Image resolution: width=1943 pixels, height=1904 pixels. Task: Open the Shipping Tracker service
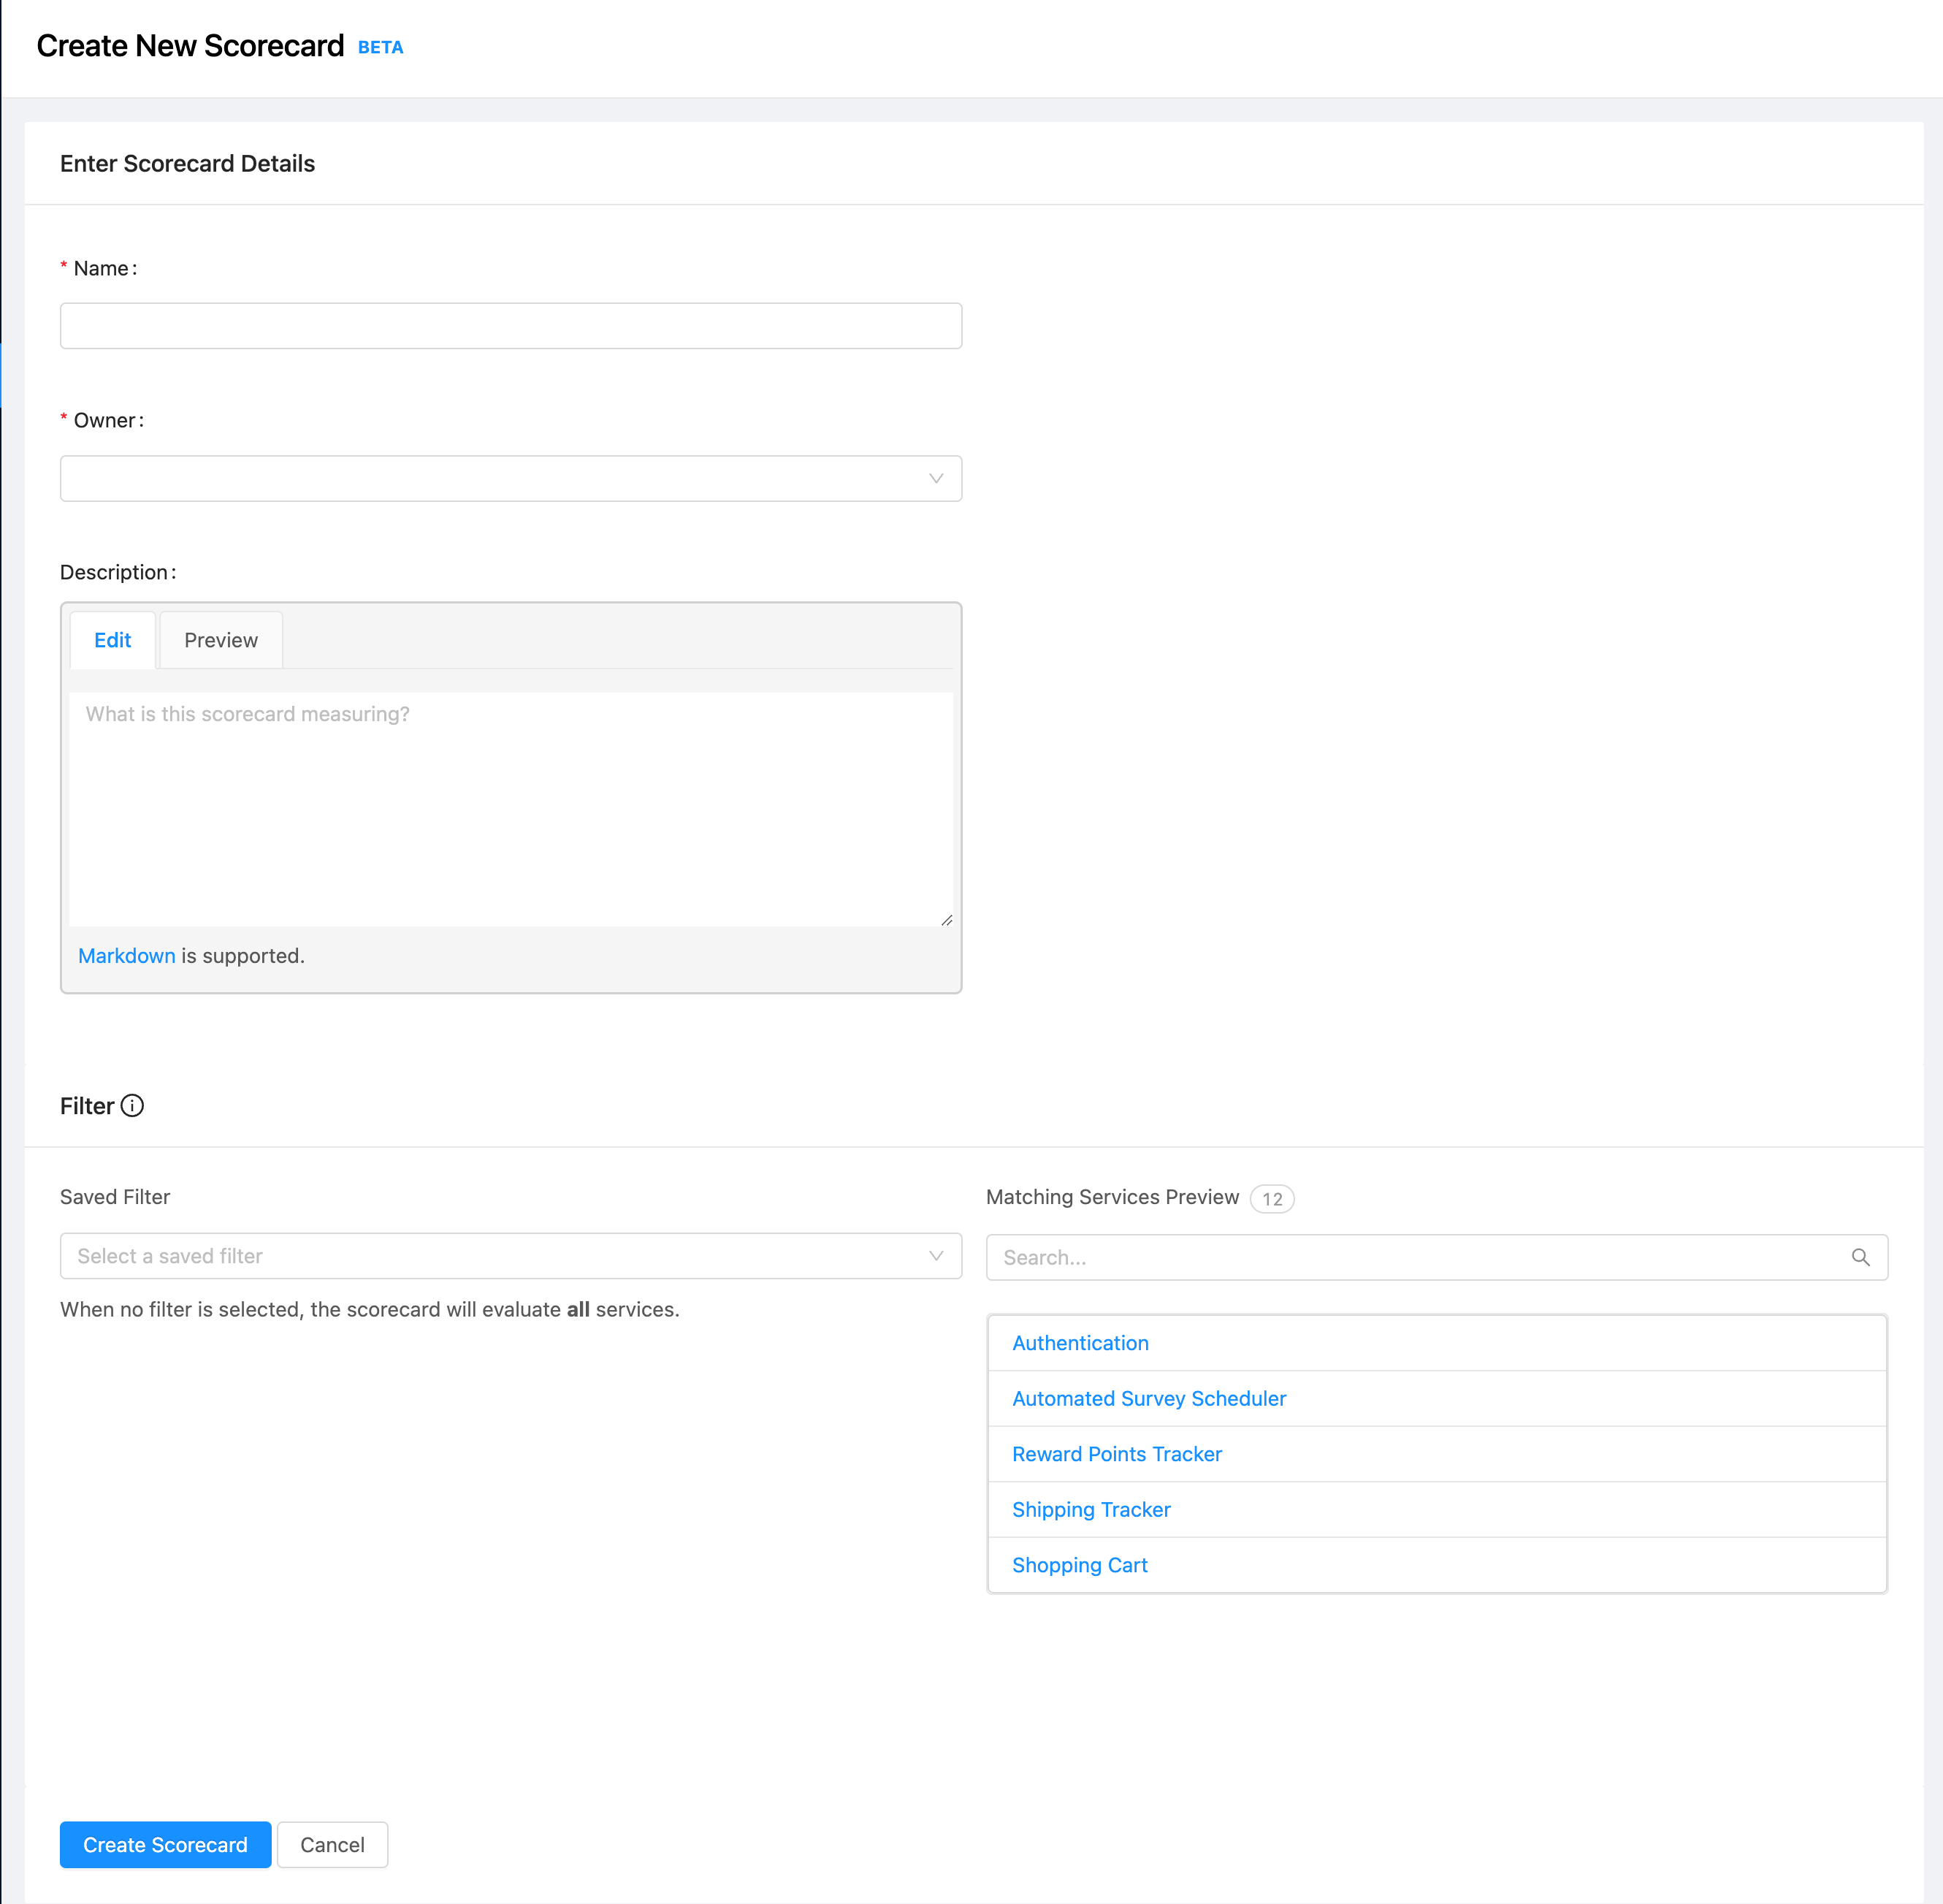[1091, 1510]
